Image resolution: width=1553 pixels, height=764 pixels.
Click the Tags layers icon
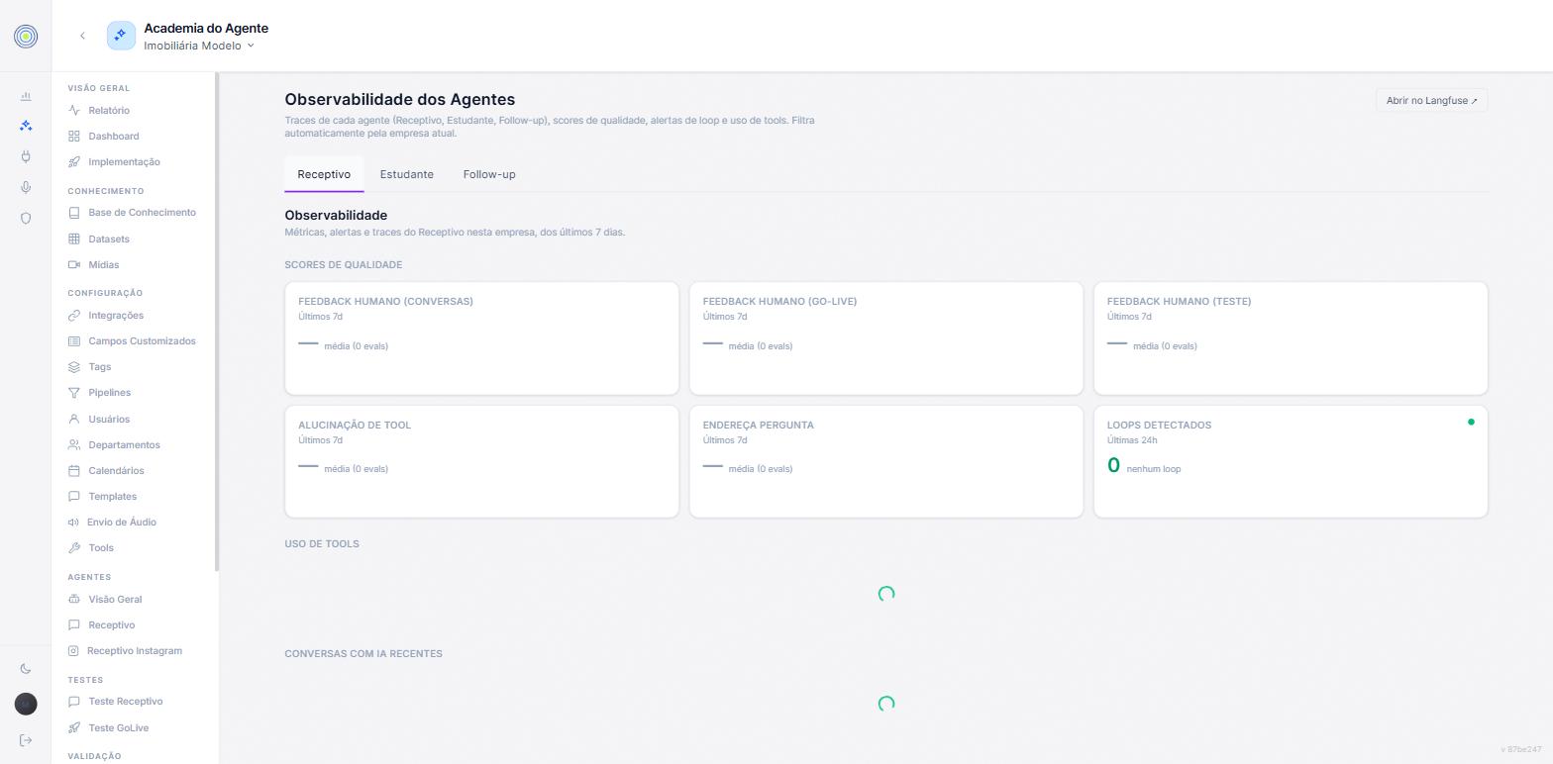coord(74,367)
